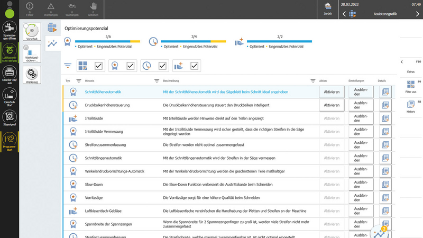This screenshot has height=238, width=423.
Task: Open the Werkzeug gear tile
Action: tap(32, 74)
